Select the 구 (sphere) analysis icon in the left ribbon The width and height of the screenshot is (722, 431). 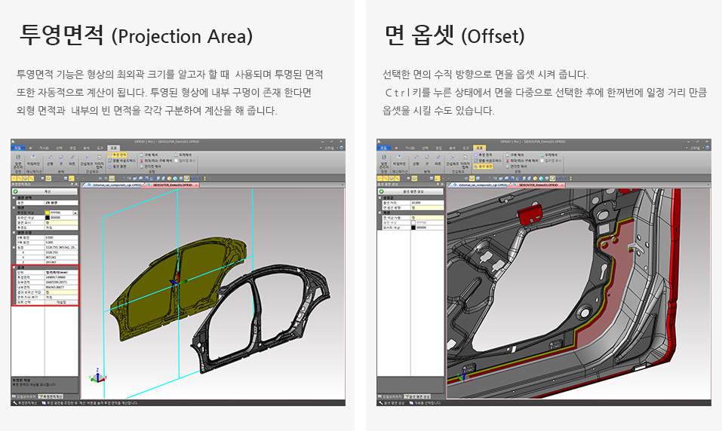coord(60,160)
